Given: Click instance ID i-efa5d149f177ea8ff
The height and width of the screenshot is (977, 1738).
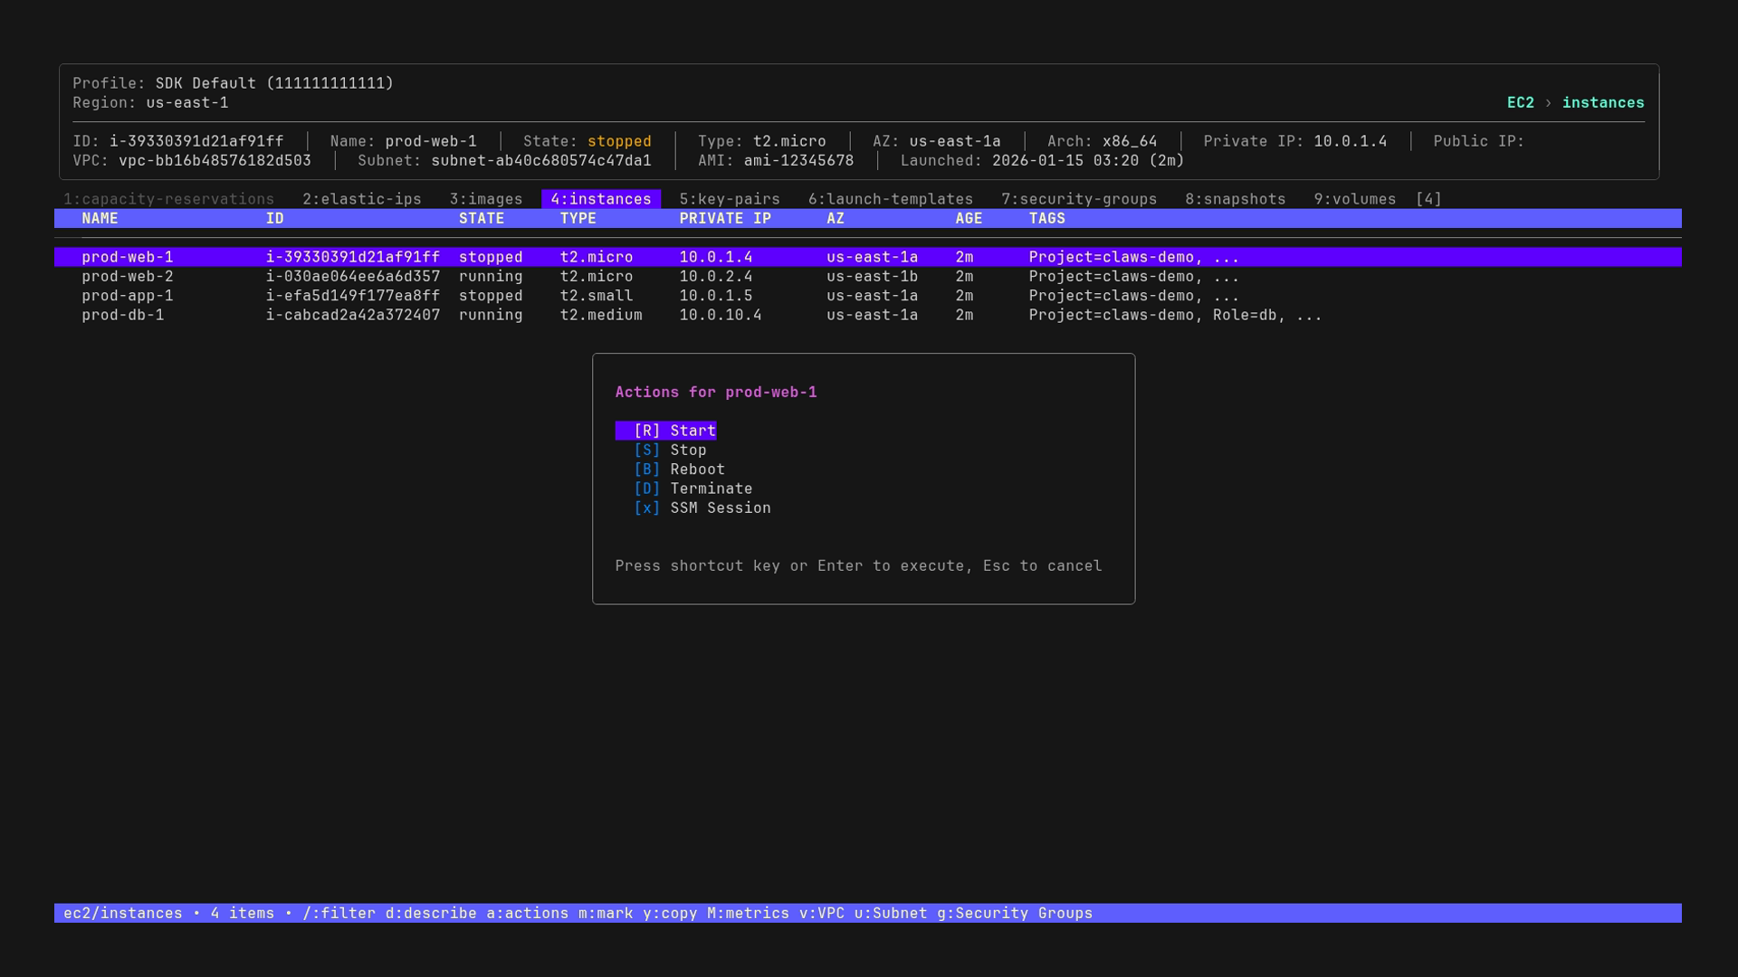Looking at the screenshot, I should click(353, 296).
